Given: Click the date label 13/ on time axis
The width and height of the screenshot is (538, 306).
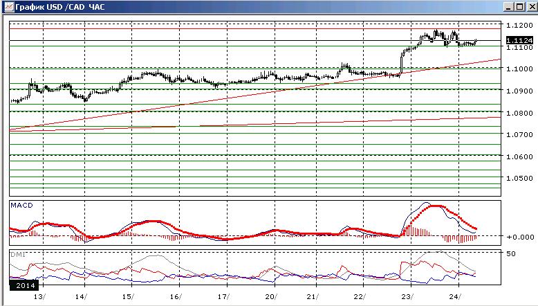Looking at the screenshot, I should coord(40,297).
